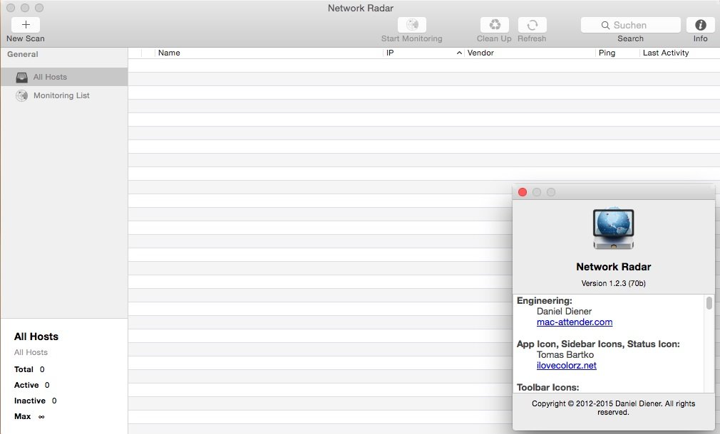Image resolution: width=720 pixels, height=434 pixels.
Task: Click the Start Monitoring icon
Action: point(411,25)
